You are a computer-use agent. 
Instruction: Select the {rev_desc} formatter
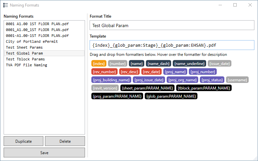point(129,72)
